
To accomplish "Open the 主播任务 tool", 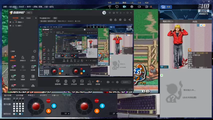I will point(33,58).
